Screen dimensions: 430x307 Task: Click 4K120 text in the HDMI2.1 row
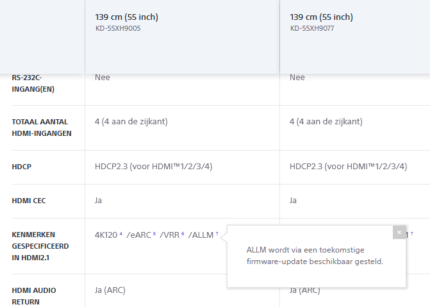106,235
